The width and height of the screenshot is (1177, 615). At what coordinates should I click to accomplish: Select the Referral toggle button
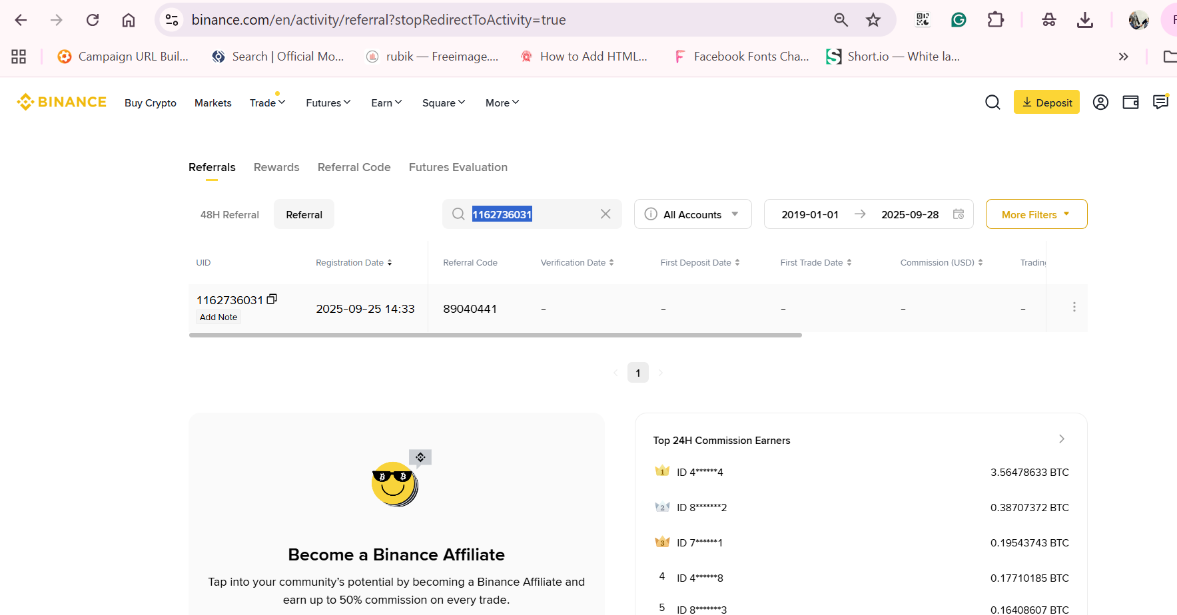304,215
